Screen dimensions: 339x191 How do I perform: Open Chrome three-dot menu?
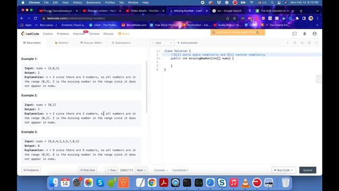317,19
